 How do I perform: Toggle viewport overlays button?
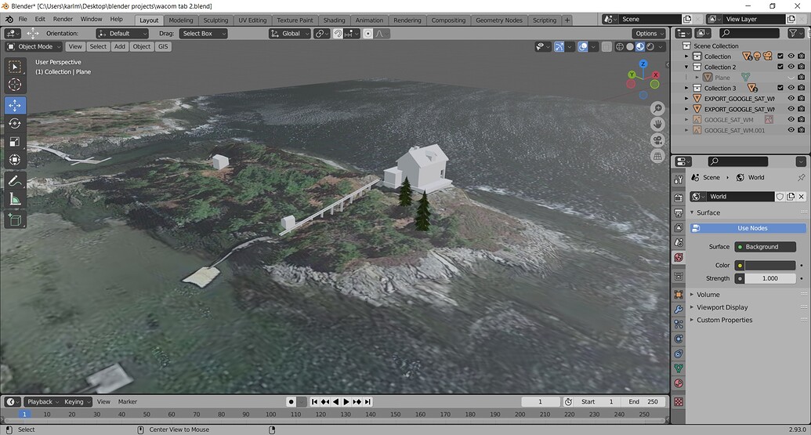583,46
